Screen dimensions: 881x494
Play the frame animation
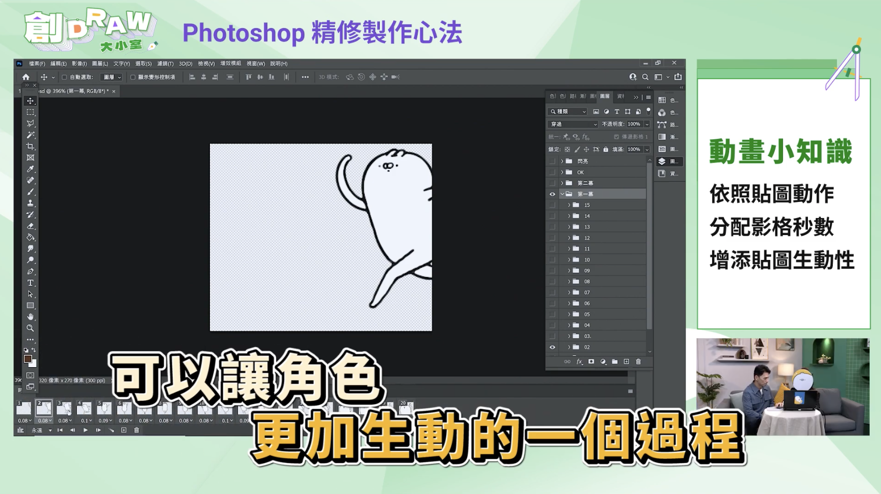click(x=86, y=430)
